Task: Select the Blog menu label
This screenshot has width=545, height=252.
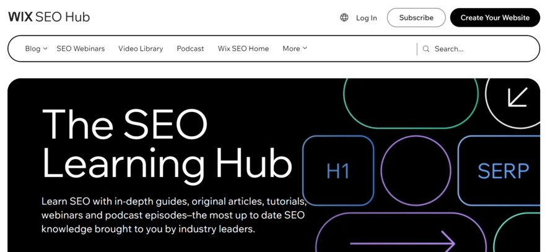Action: pyautogui.click(x=33, y=49)
